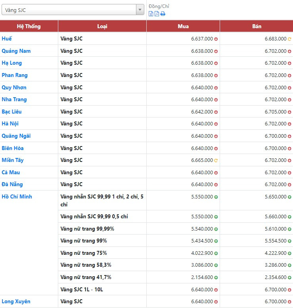Open the Phan Rang link
Screen dimensions: 293x308
pyautogui.click(x=15, y=75)
